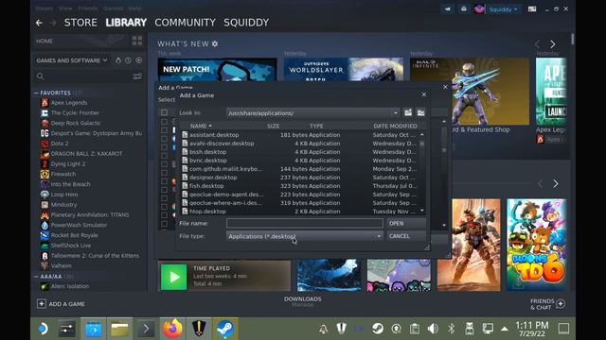Viewport: 606px width, 340px height.
Task: Sort files by the NAME column
Action: [x=201, y=126]
